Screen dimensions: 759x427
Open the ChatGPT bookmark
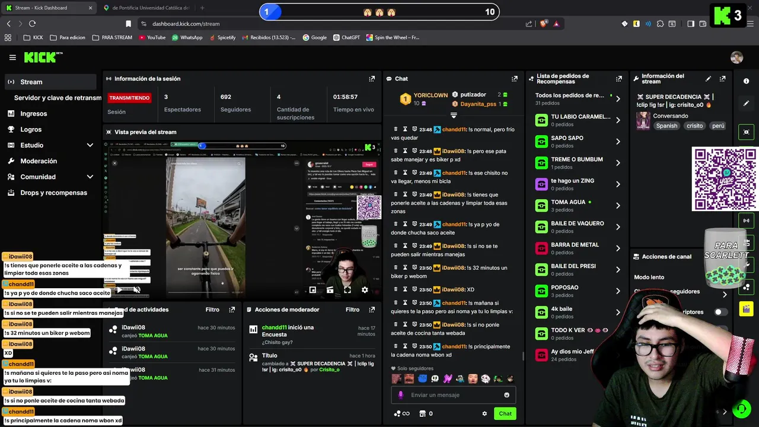coord(346,37)
